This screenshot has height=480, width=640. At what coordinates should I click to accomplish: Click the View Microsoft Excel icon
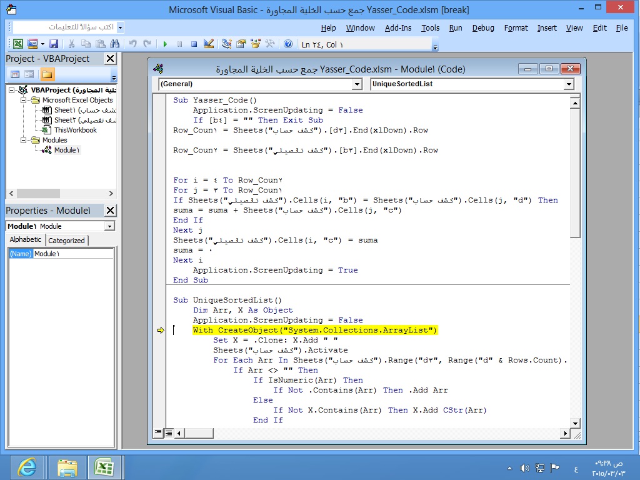18,44
